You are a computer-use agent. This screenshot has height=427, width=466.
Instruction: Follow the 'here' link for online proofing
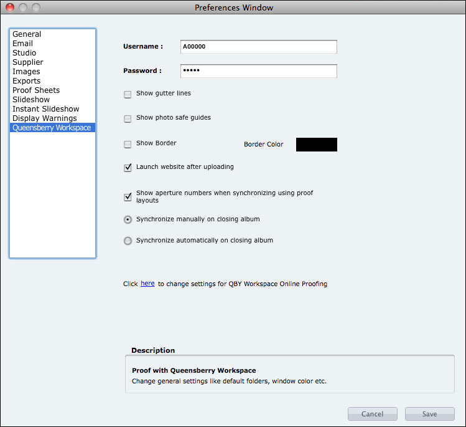tap(147, 284)
